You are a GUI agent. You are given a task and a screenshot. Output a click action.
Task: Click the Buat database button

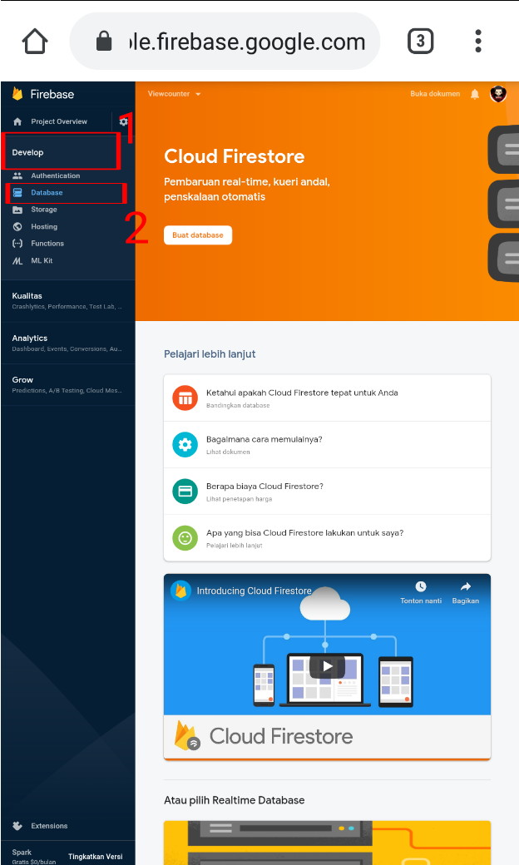click(197, 235)
